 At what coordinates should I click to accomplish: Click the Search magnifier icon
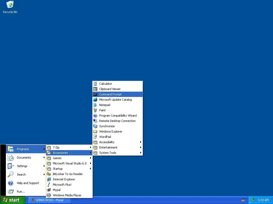click(11, 175)
